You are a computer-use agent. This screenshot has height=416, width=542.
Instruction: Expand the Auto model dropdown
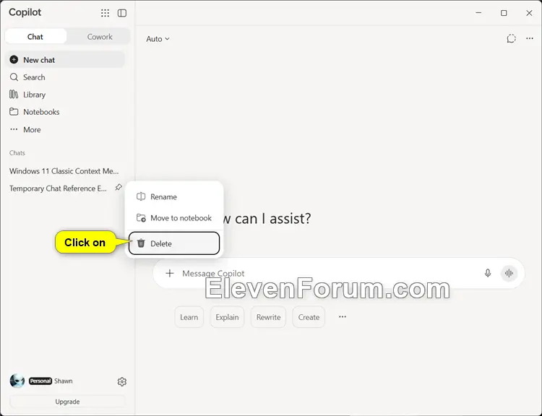pyautogui.click(x=158, y=39)
